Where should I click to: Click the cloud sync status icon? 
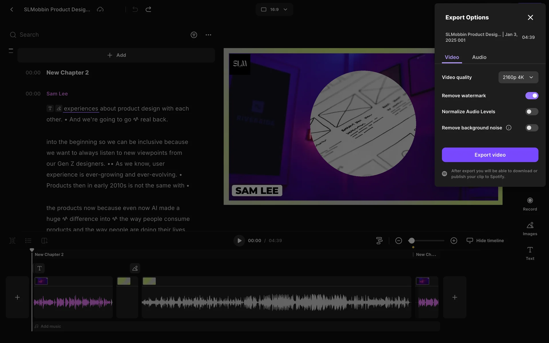pos(100,9)
